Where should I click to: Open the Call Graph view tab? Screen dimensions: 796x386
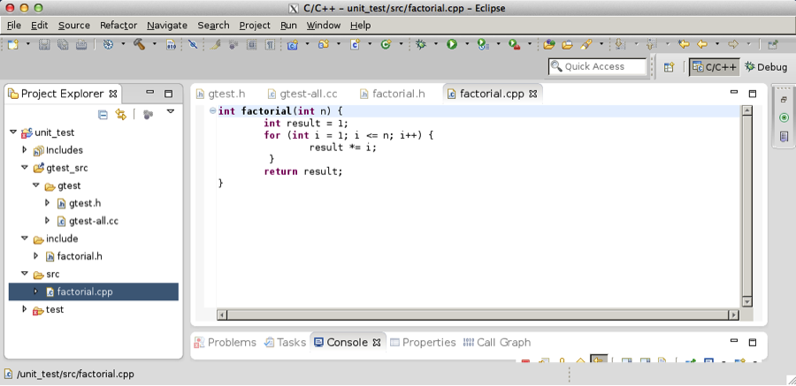click(x=497, y=343)
